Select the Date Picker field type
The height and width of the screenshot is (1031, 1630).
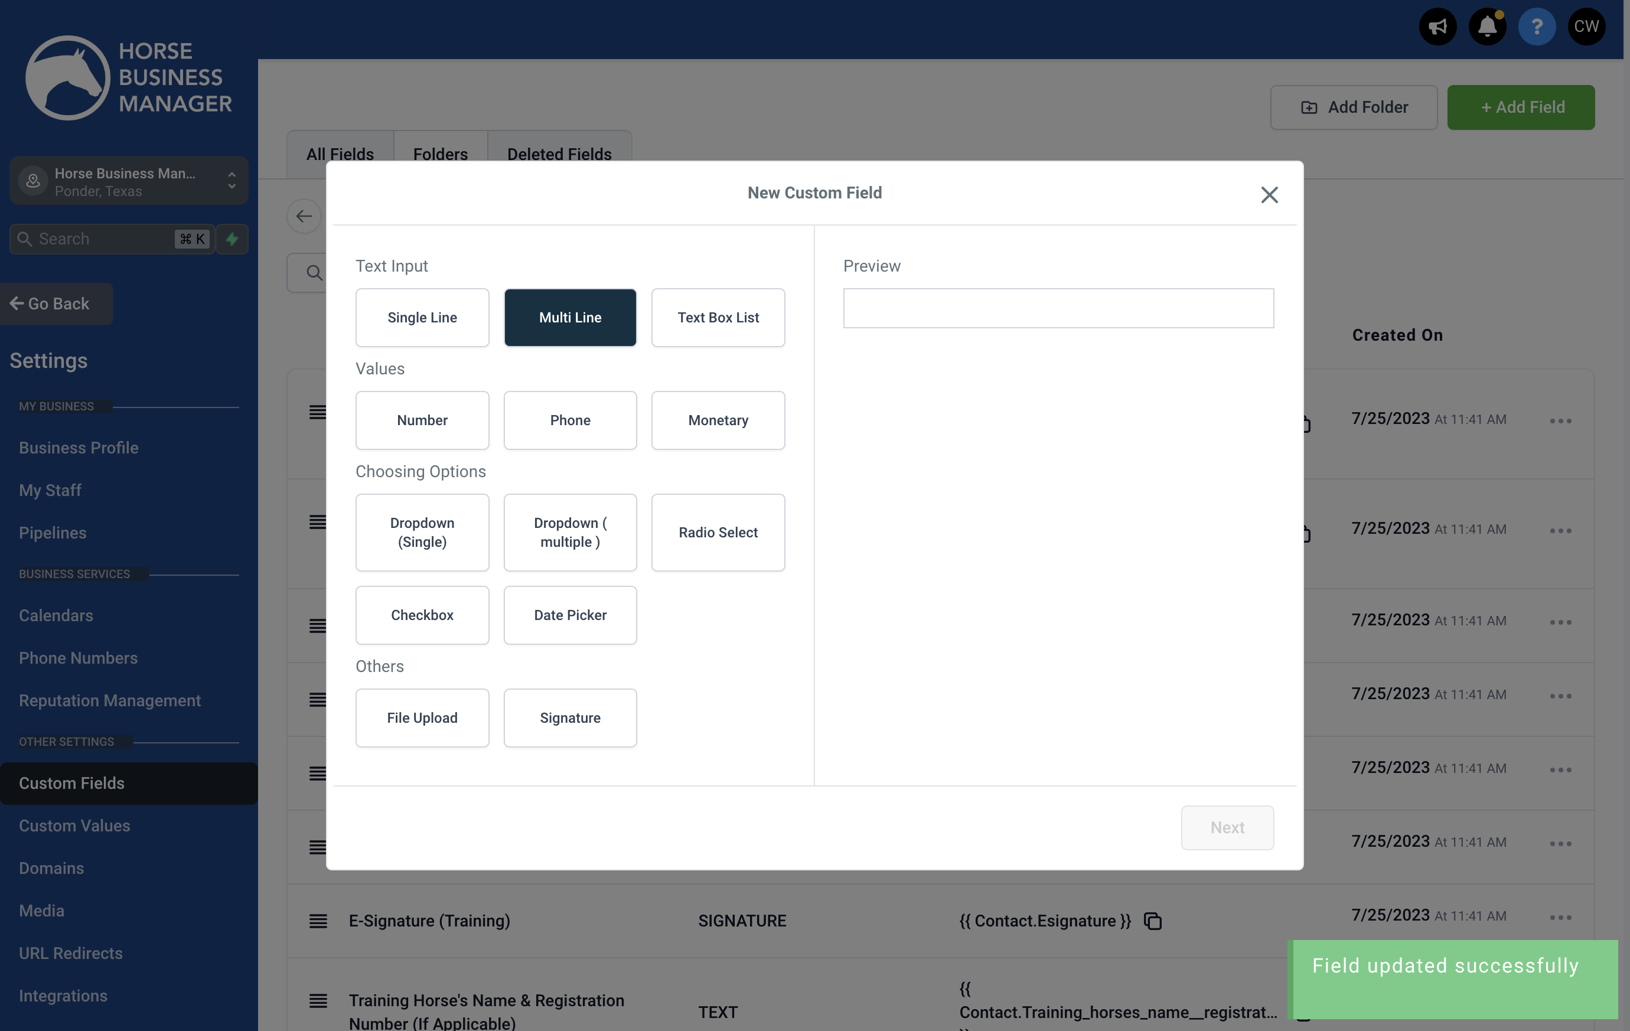click(570, 615)
